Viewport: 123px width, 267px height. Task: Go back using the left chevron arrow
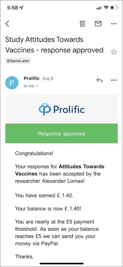(7, 24)
